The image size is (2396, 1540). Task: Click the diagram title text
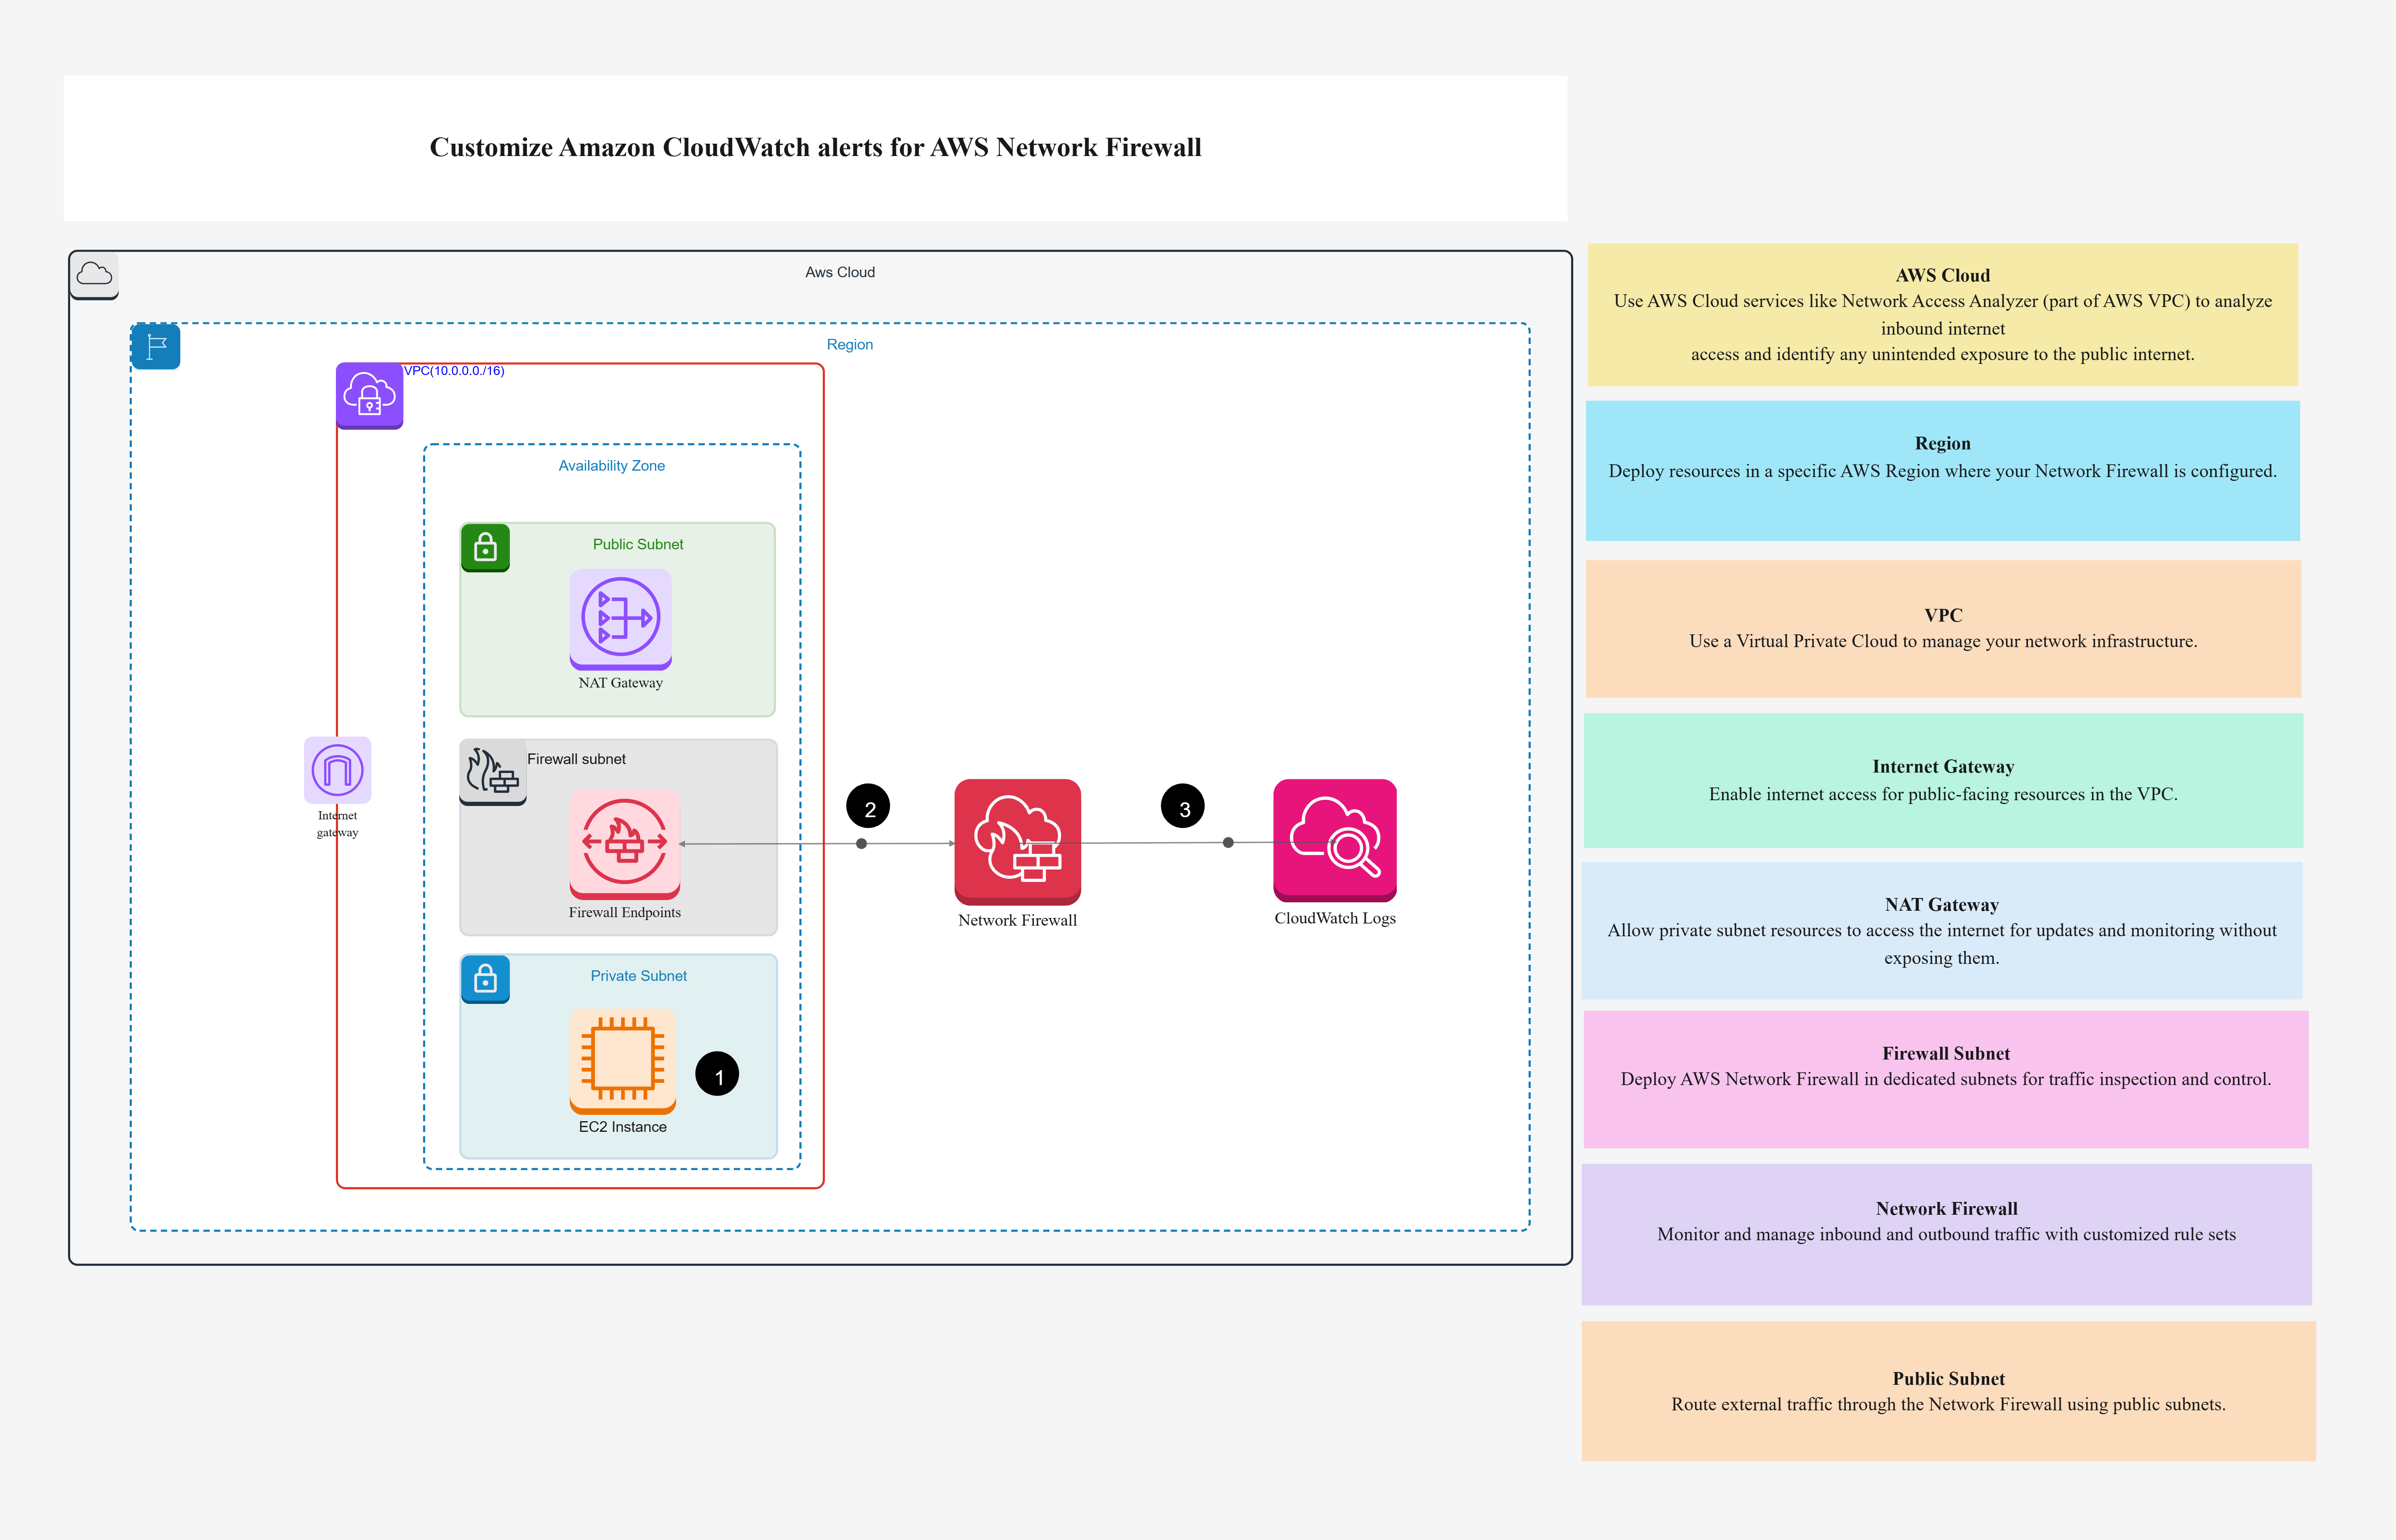pos(815,147)
